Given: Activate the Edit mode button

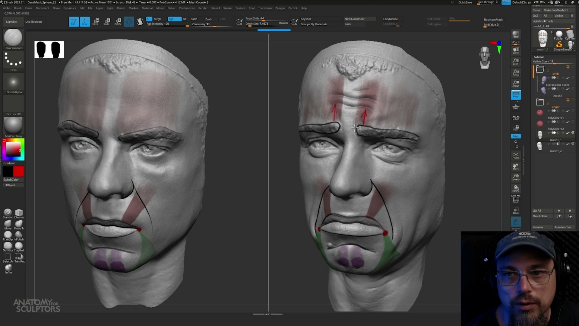Looking at the screenshot, I should (x=74, y=22).
